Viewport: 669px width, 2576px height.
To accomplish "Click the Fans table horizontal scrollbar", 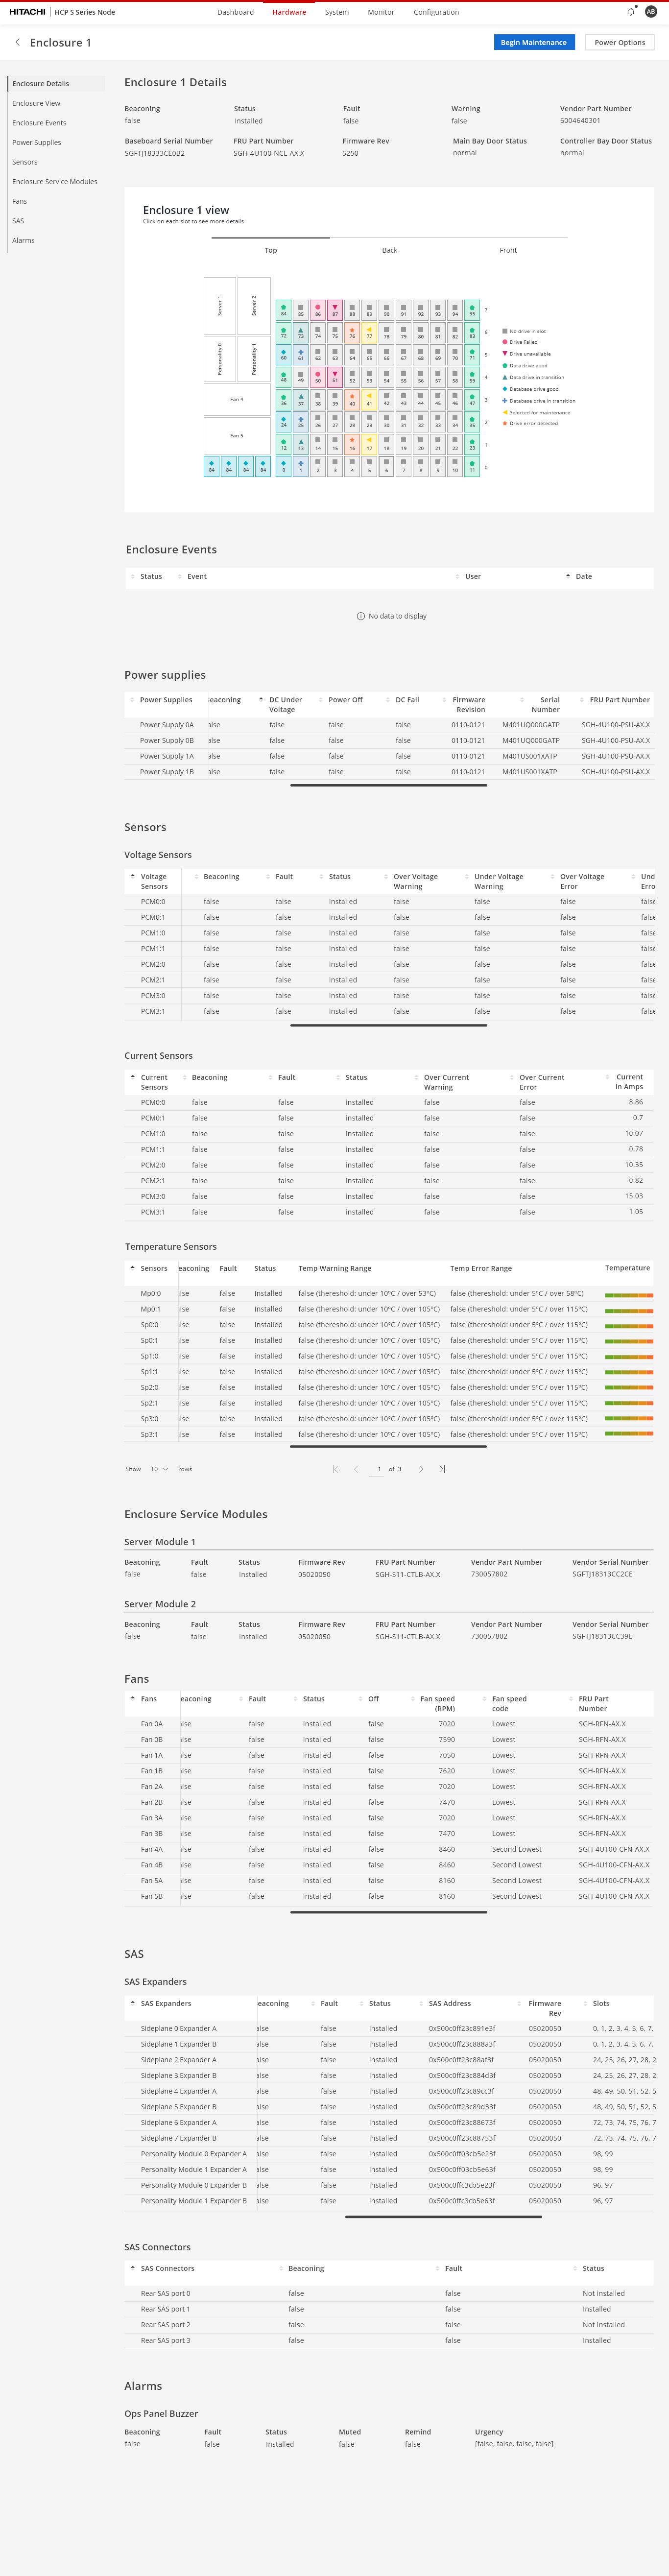I will coord(388,1912).
